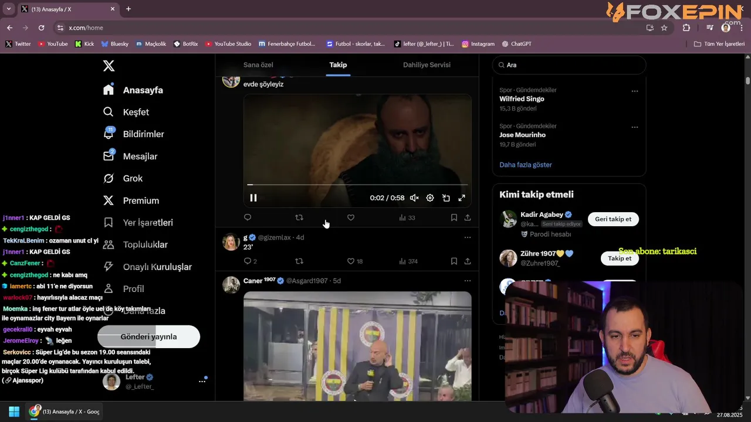Reload the page in browser
This screenshot has width=751, height=422.
(41, 28)
